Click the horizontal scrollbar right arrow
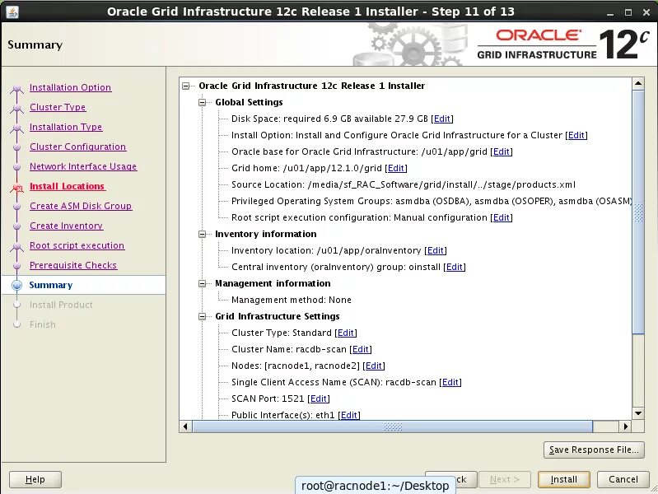 click(626, 426)
